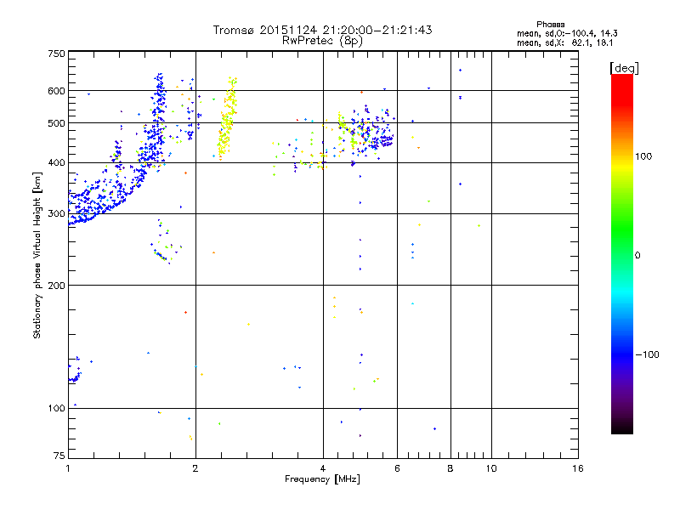Screen dimensions: 680x510
Task: Click the 'Frequency [MHz]' axis label
Action: coord(322,479)
